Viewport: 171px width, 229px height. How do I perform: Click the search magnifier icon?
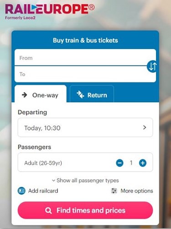(x=48, y=211)
